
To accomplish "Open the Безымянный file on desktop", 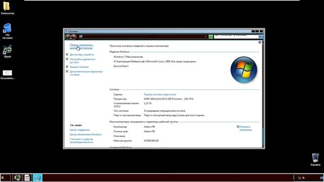I will (x=8, y=75).
